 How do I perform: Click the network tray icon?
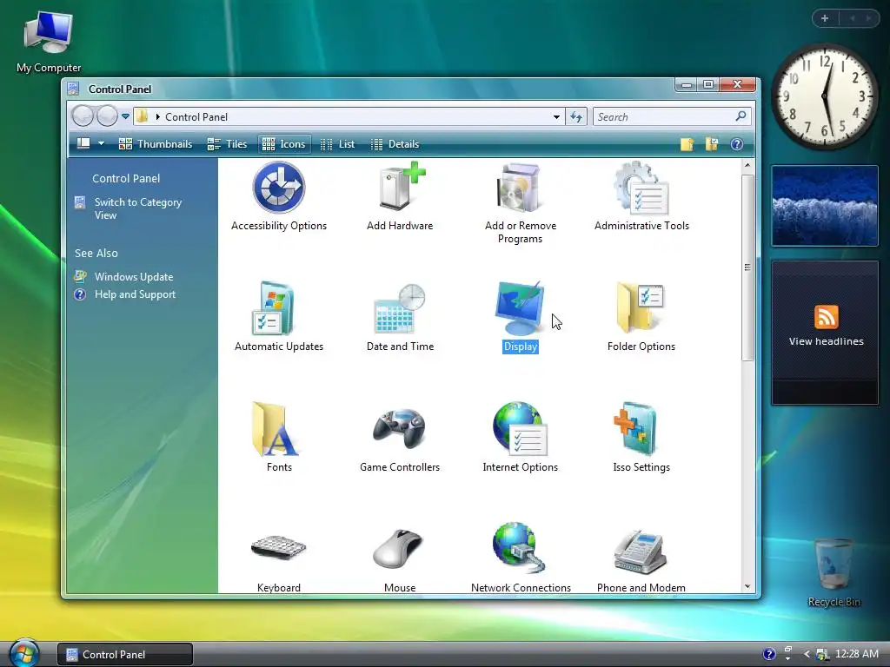(x=822, y=654)
